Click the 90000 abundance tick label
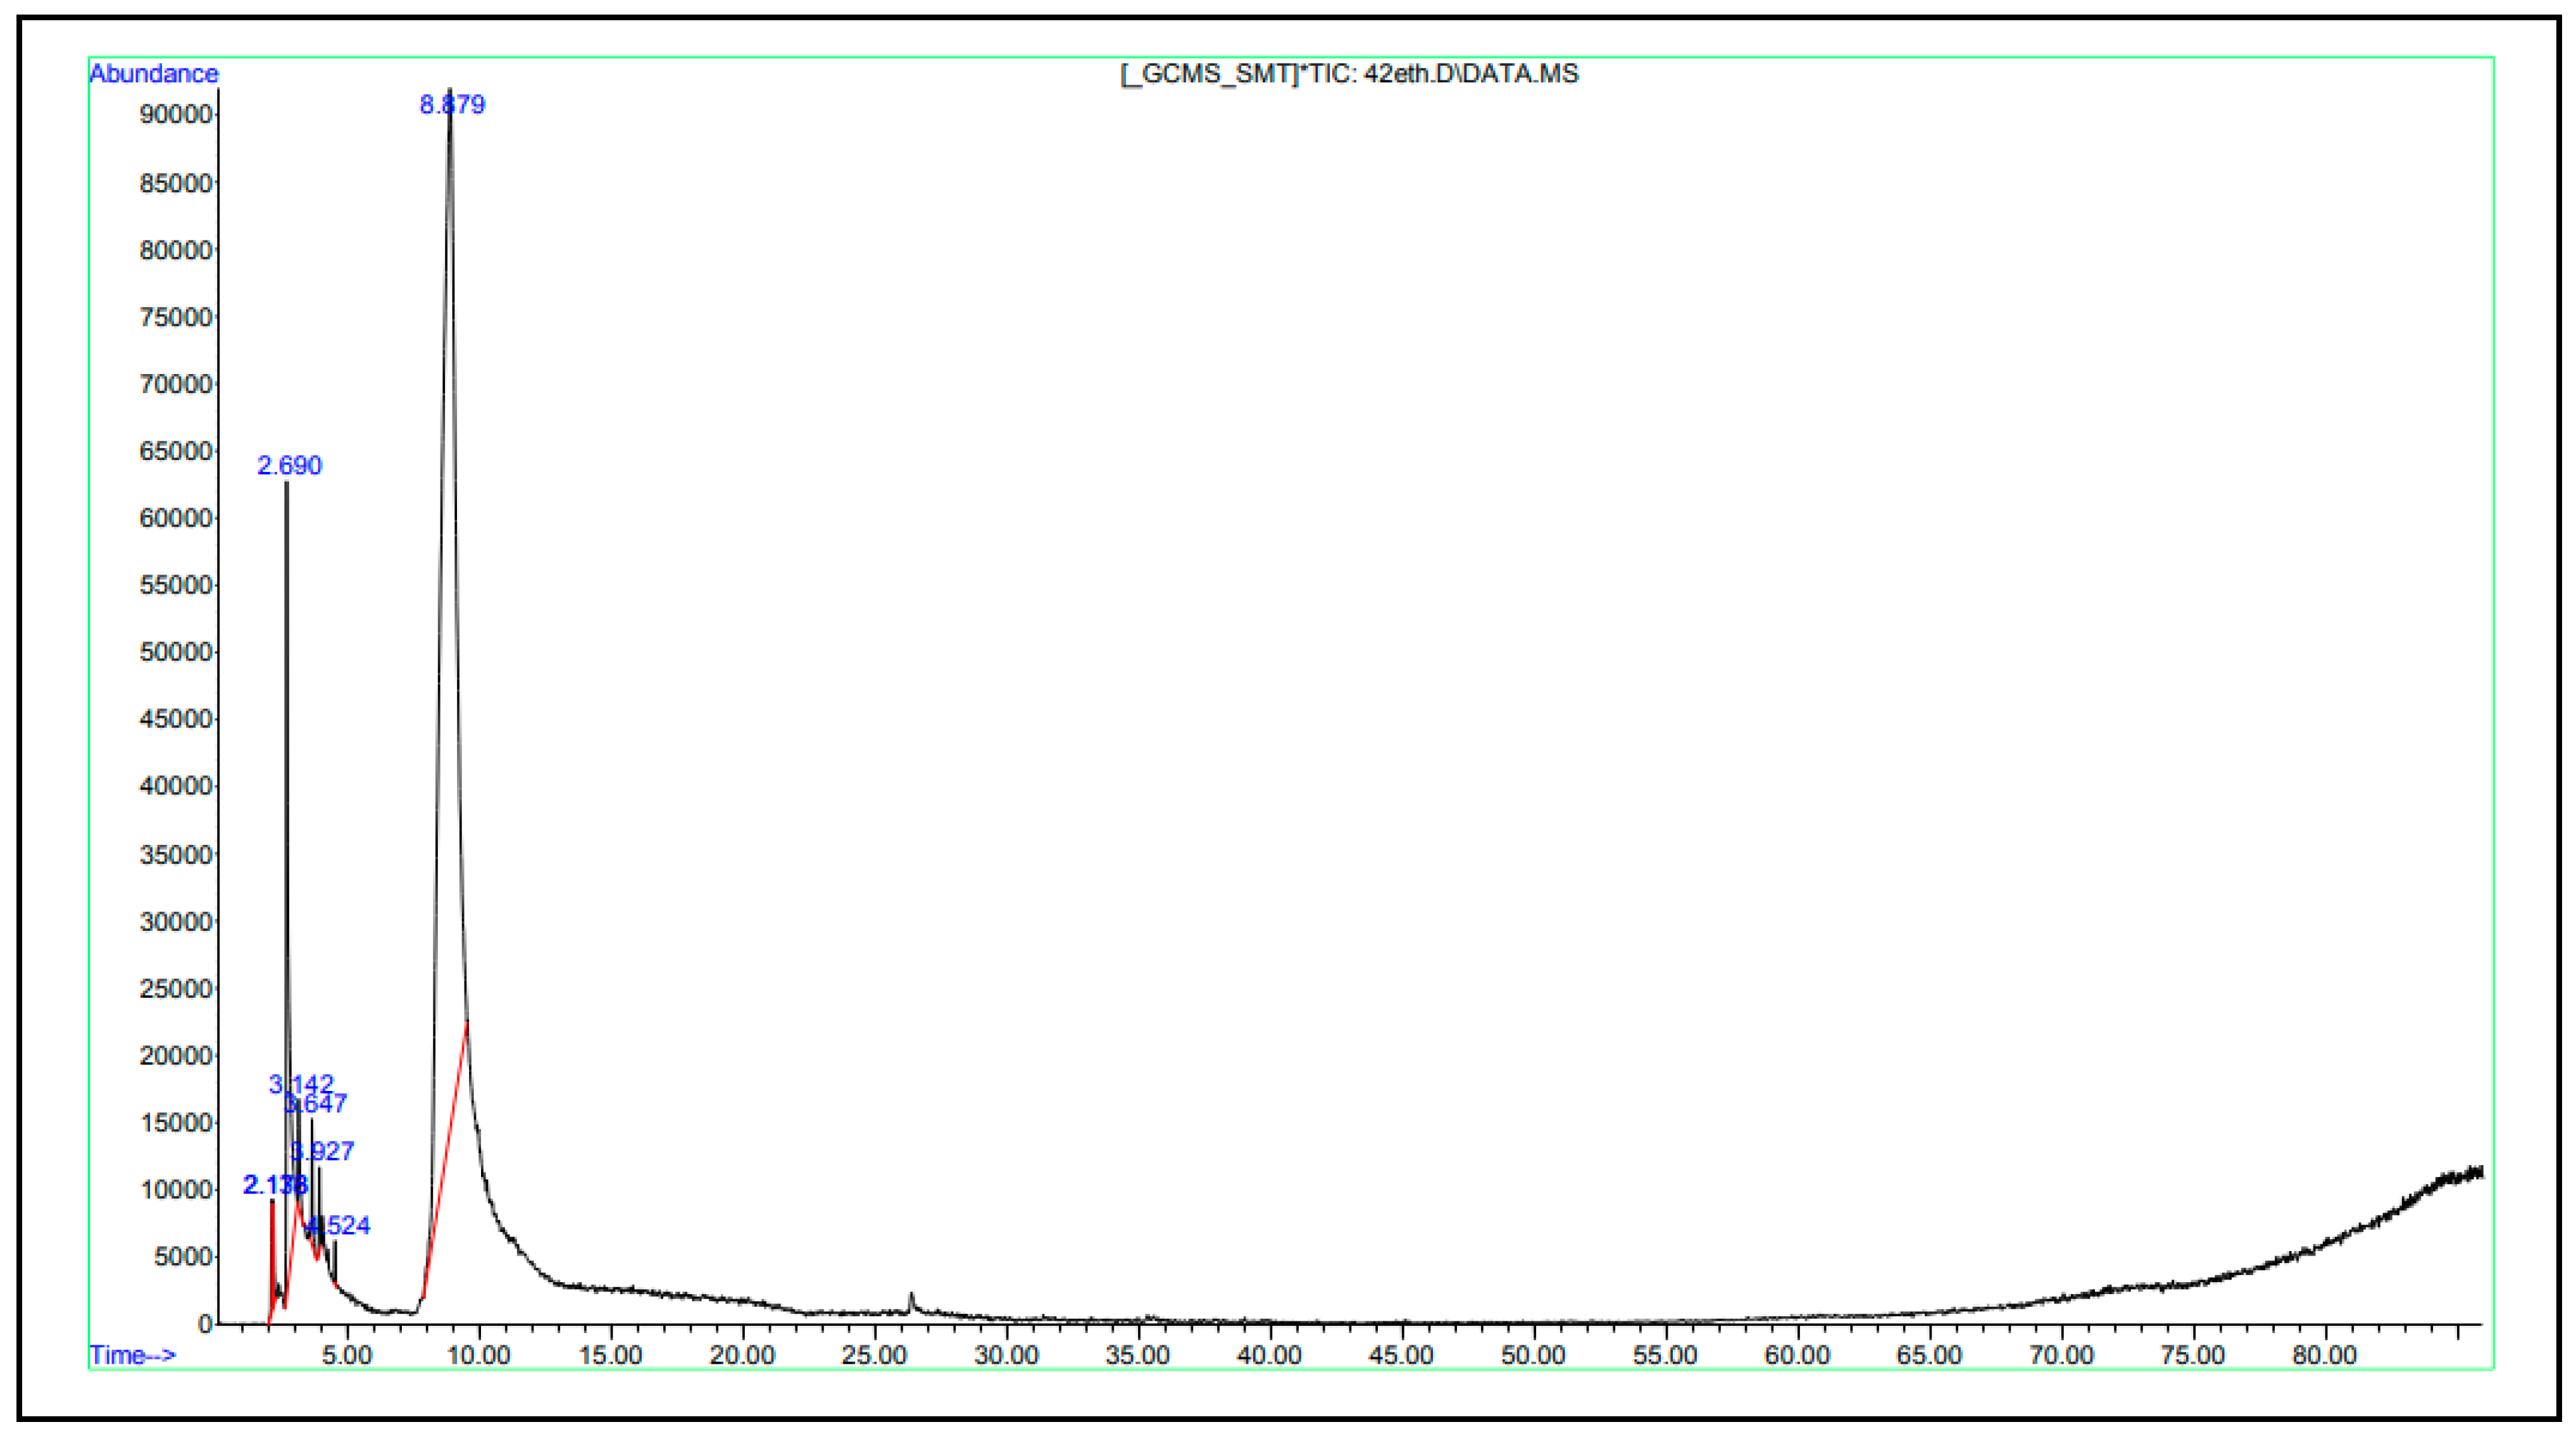2576x1434 pixels. pos(177,115)
